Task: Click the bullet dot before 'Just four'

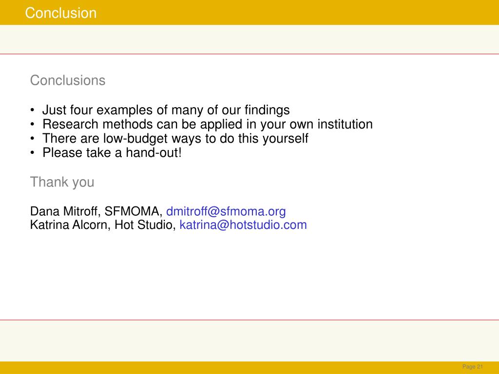Action: 32,111
